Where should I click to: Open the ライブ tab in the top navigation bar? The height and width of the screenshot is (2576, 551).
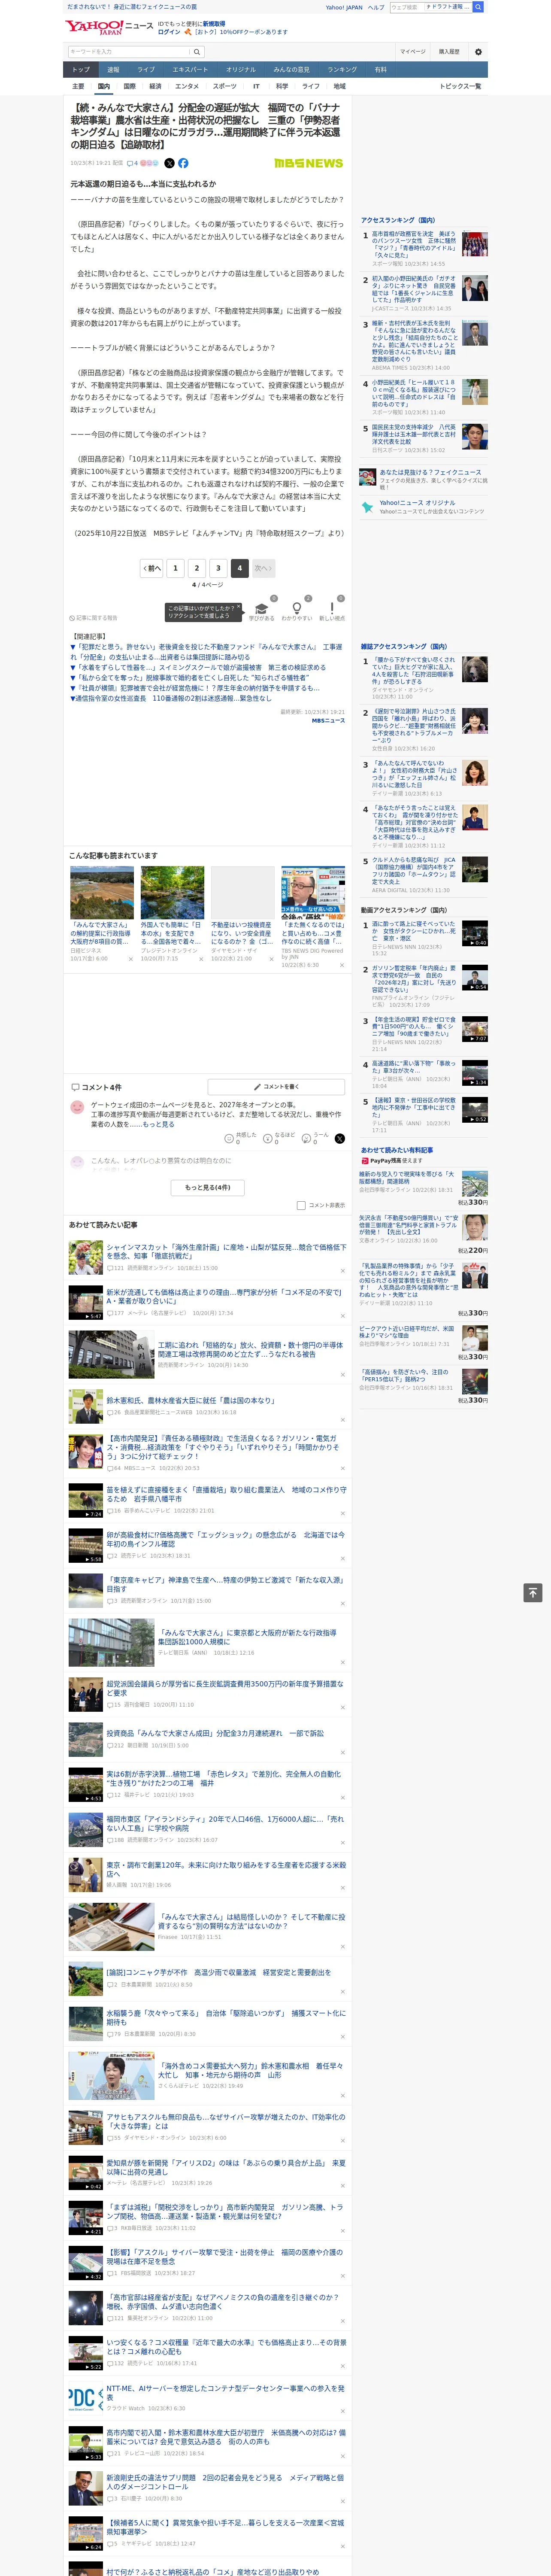[x=146, y=70]
